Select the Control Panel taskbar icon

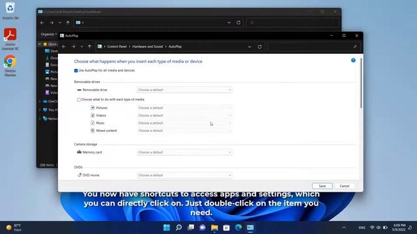pos(250,227)
